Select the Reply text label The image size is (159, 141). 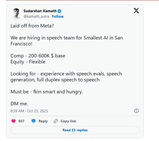[43, 121]
